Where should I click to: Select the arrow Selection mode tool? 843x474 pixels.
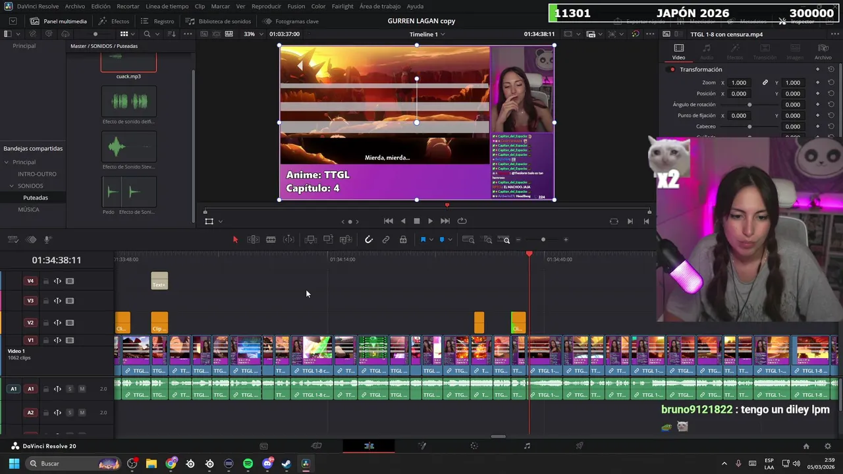[x=235, y=240]
